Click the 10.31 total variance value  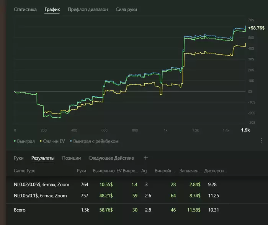tap(214, 210)
